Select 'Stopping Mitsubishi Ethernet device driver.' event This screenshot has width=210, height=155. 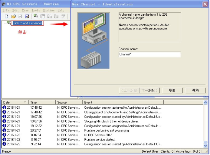(x=111, y=121)
